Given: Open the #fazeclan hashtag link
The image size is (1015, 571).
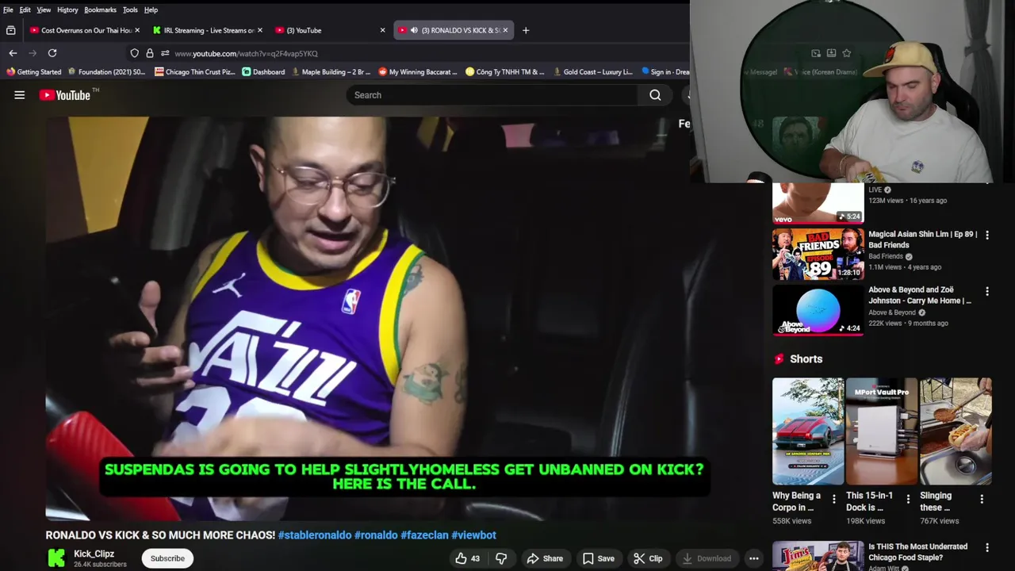Looking at the screenshot, I should pyautogui.click(x=424, y=535).
